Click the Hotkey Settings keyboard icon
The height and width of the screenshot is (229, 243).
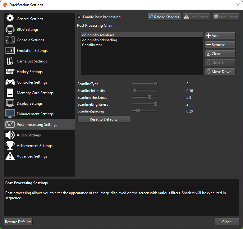tap(10, 71)
